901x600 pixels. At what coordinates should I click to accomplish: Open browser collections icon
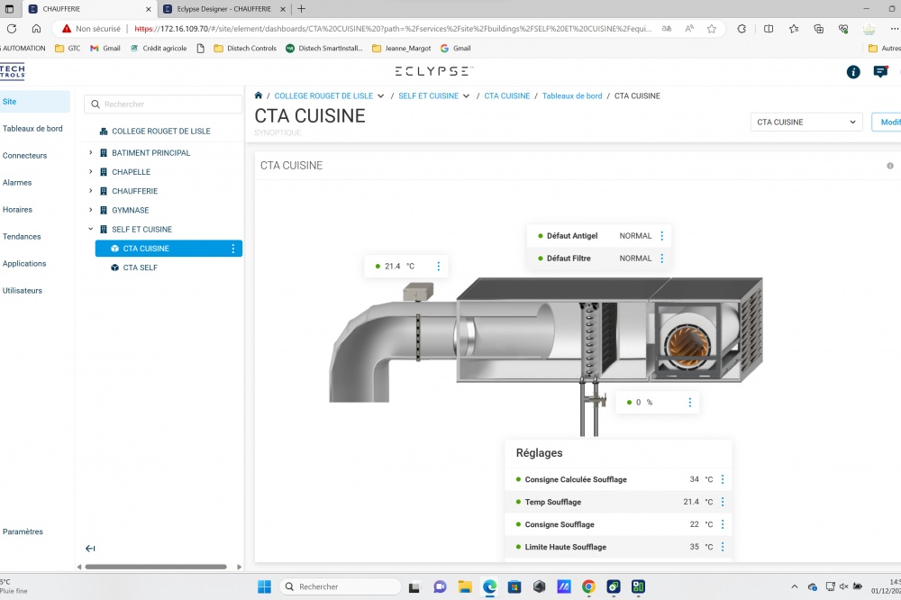coord(819,28)
